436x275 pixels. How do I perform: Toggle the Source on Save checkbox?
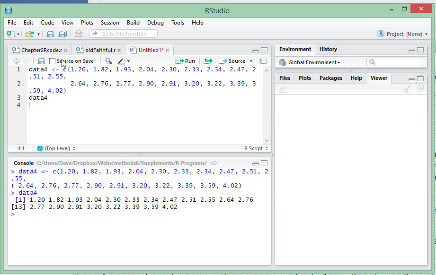pyautogui.click(x=52, y=61)
